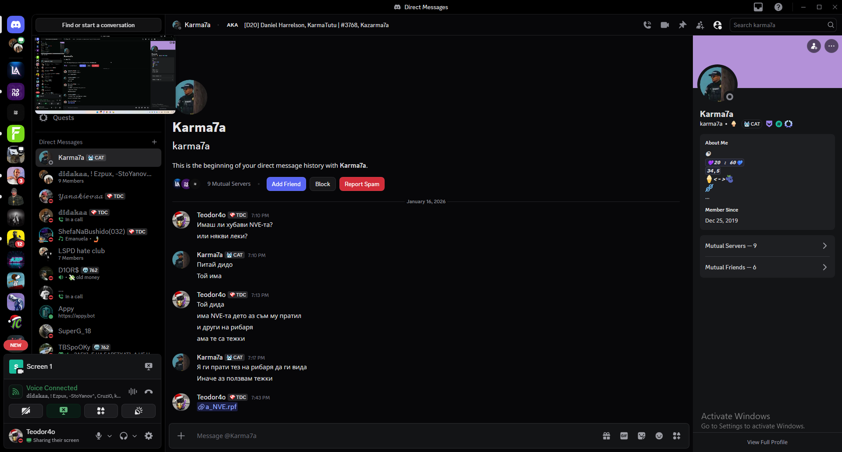Open Teodor4o user panel
Image resolution: width=842 pixels, height=452 pixels.
(48, 436)
